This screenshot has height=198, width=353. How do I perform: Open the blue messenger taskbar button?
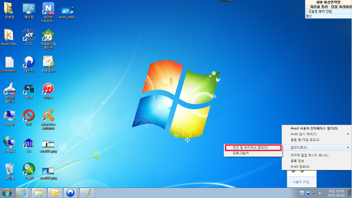click(x=71, y=193)
